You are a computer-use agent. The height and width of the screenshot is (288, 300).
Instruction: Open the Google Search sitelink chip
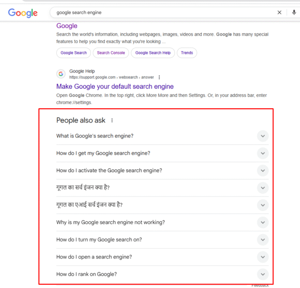74,53
